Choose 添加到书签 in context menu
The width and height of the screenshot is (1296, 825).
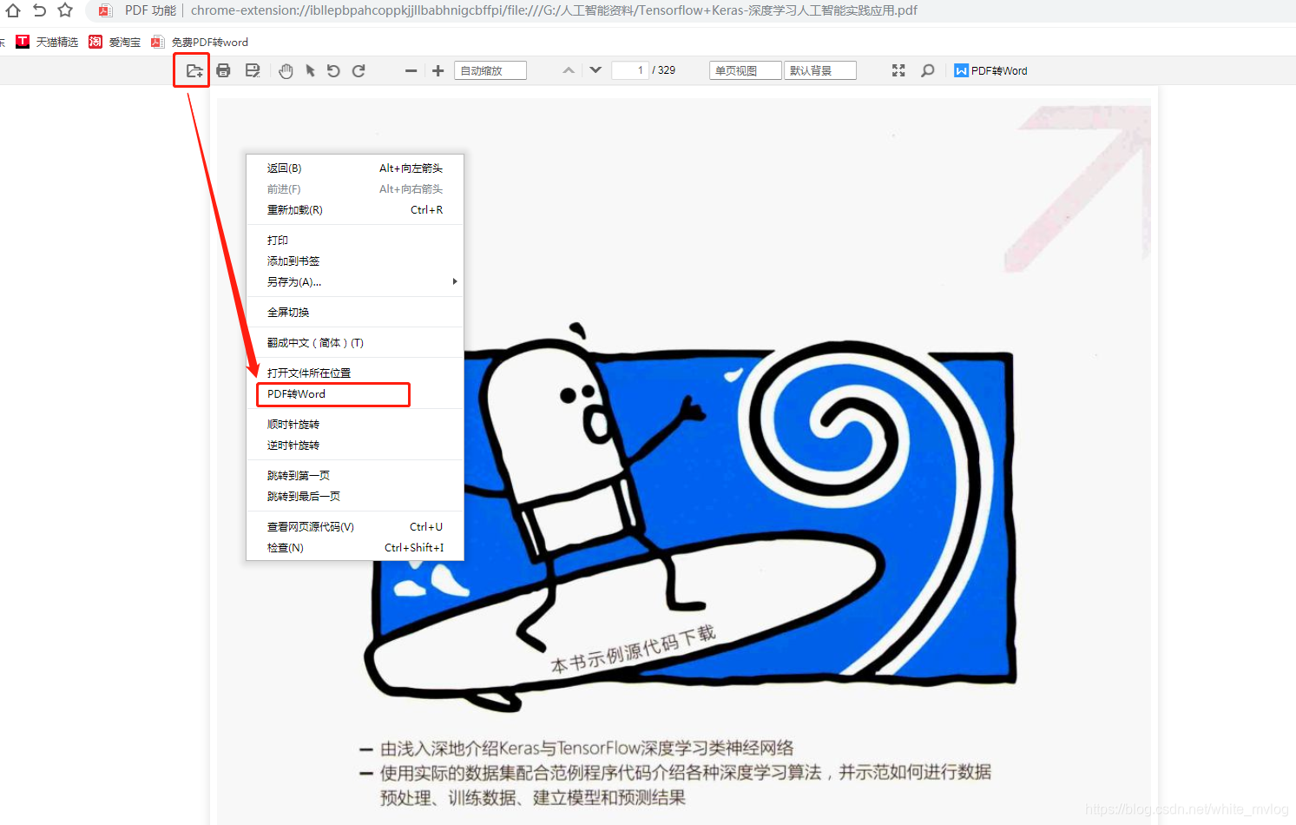point(355,261)
